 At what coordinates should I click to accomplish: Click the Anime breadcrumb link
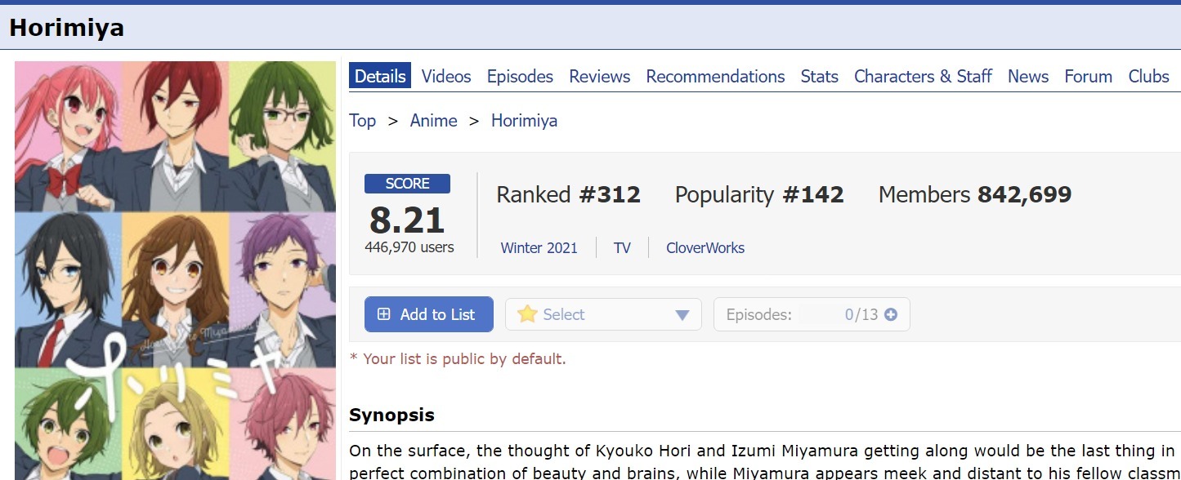pos(433,121)
